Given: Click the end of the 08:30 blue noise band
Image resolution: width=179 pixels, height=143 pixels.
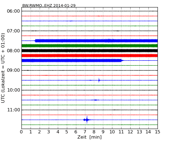Looking at the screenshot, I should point(122,61).
